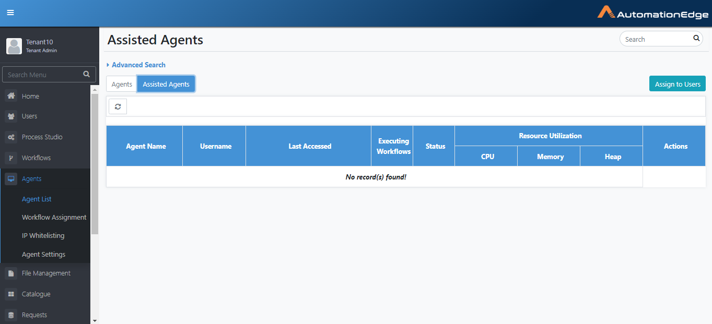
Task: Click the Tenant10 user avatar
Action: click(x=14, y=46)
